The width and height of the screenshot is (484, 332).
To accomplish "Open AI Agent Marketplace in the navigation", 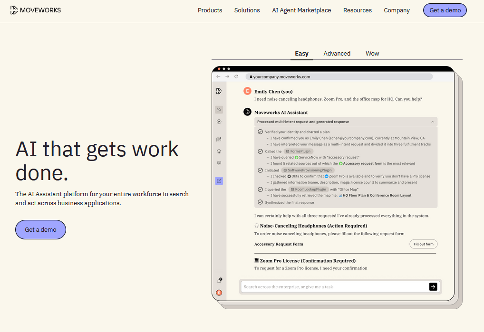I will coord(301,10).
